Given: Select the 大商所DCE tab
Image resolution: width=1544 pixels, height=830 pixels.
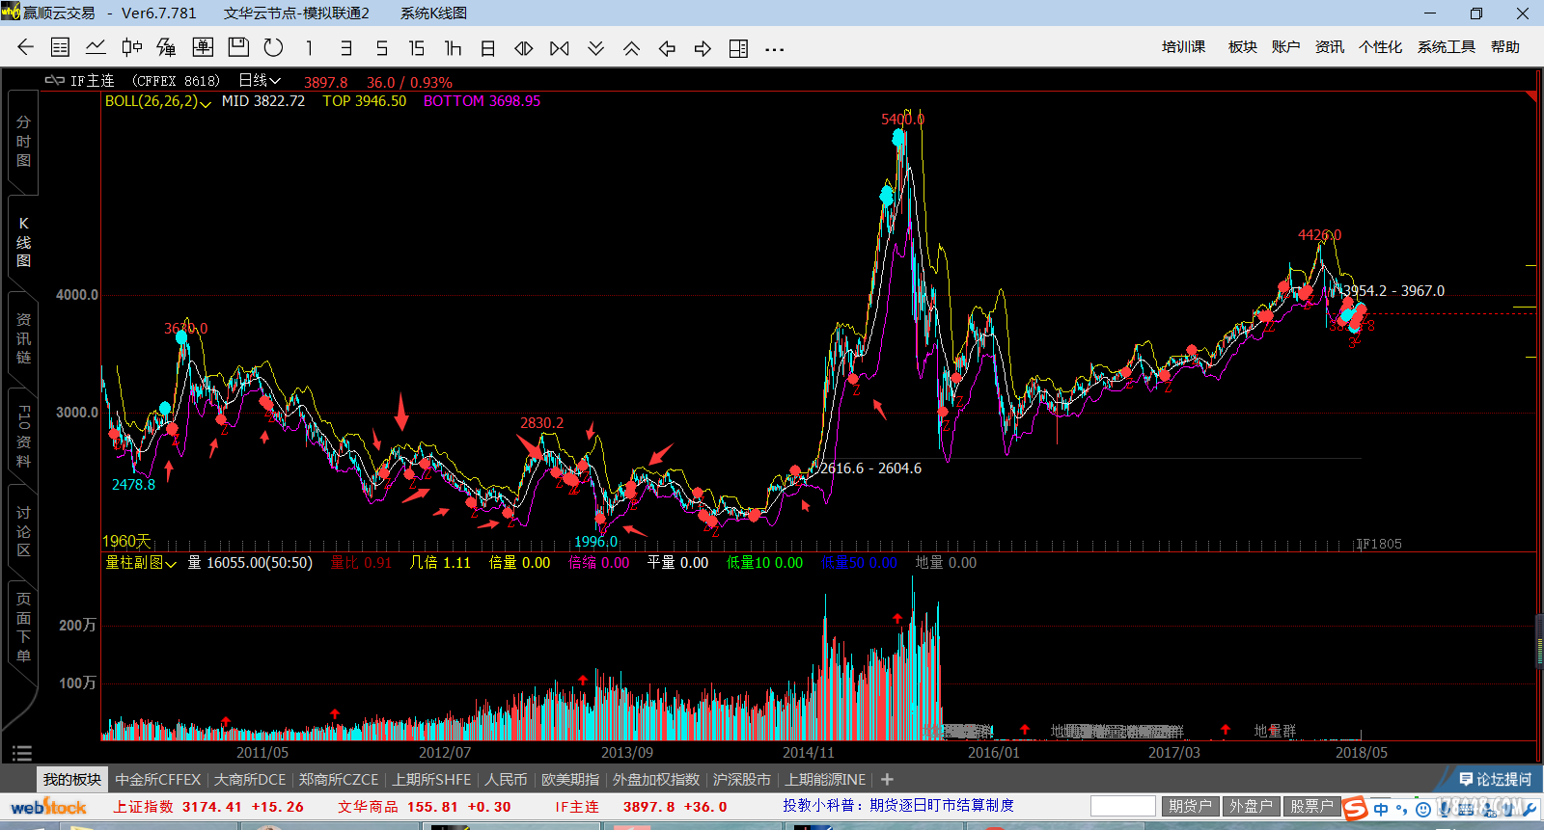Looking at the screenshot, I should [250, 779].
